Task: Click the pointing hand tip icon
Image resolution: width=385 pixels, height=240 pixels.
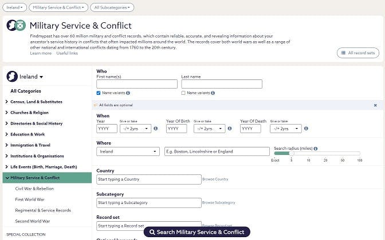Action: [x=95, y=105]
